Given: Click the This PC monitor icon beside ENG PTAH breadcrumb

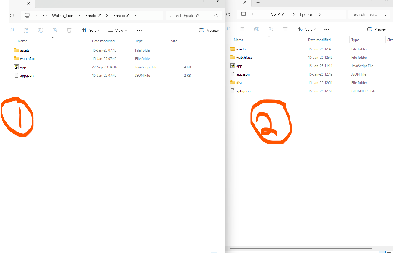Looking at the screenshot, I should (x=243, y=14).
